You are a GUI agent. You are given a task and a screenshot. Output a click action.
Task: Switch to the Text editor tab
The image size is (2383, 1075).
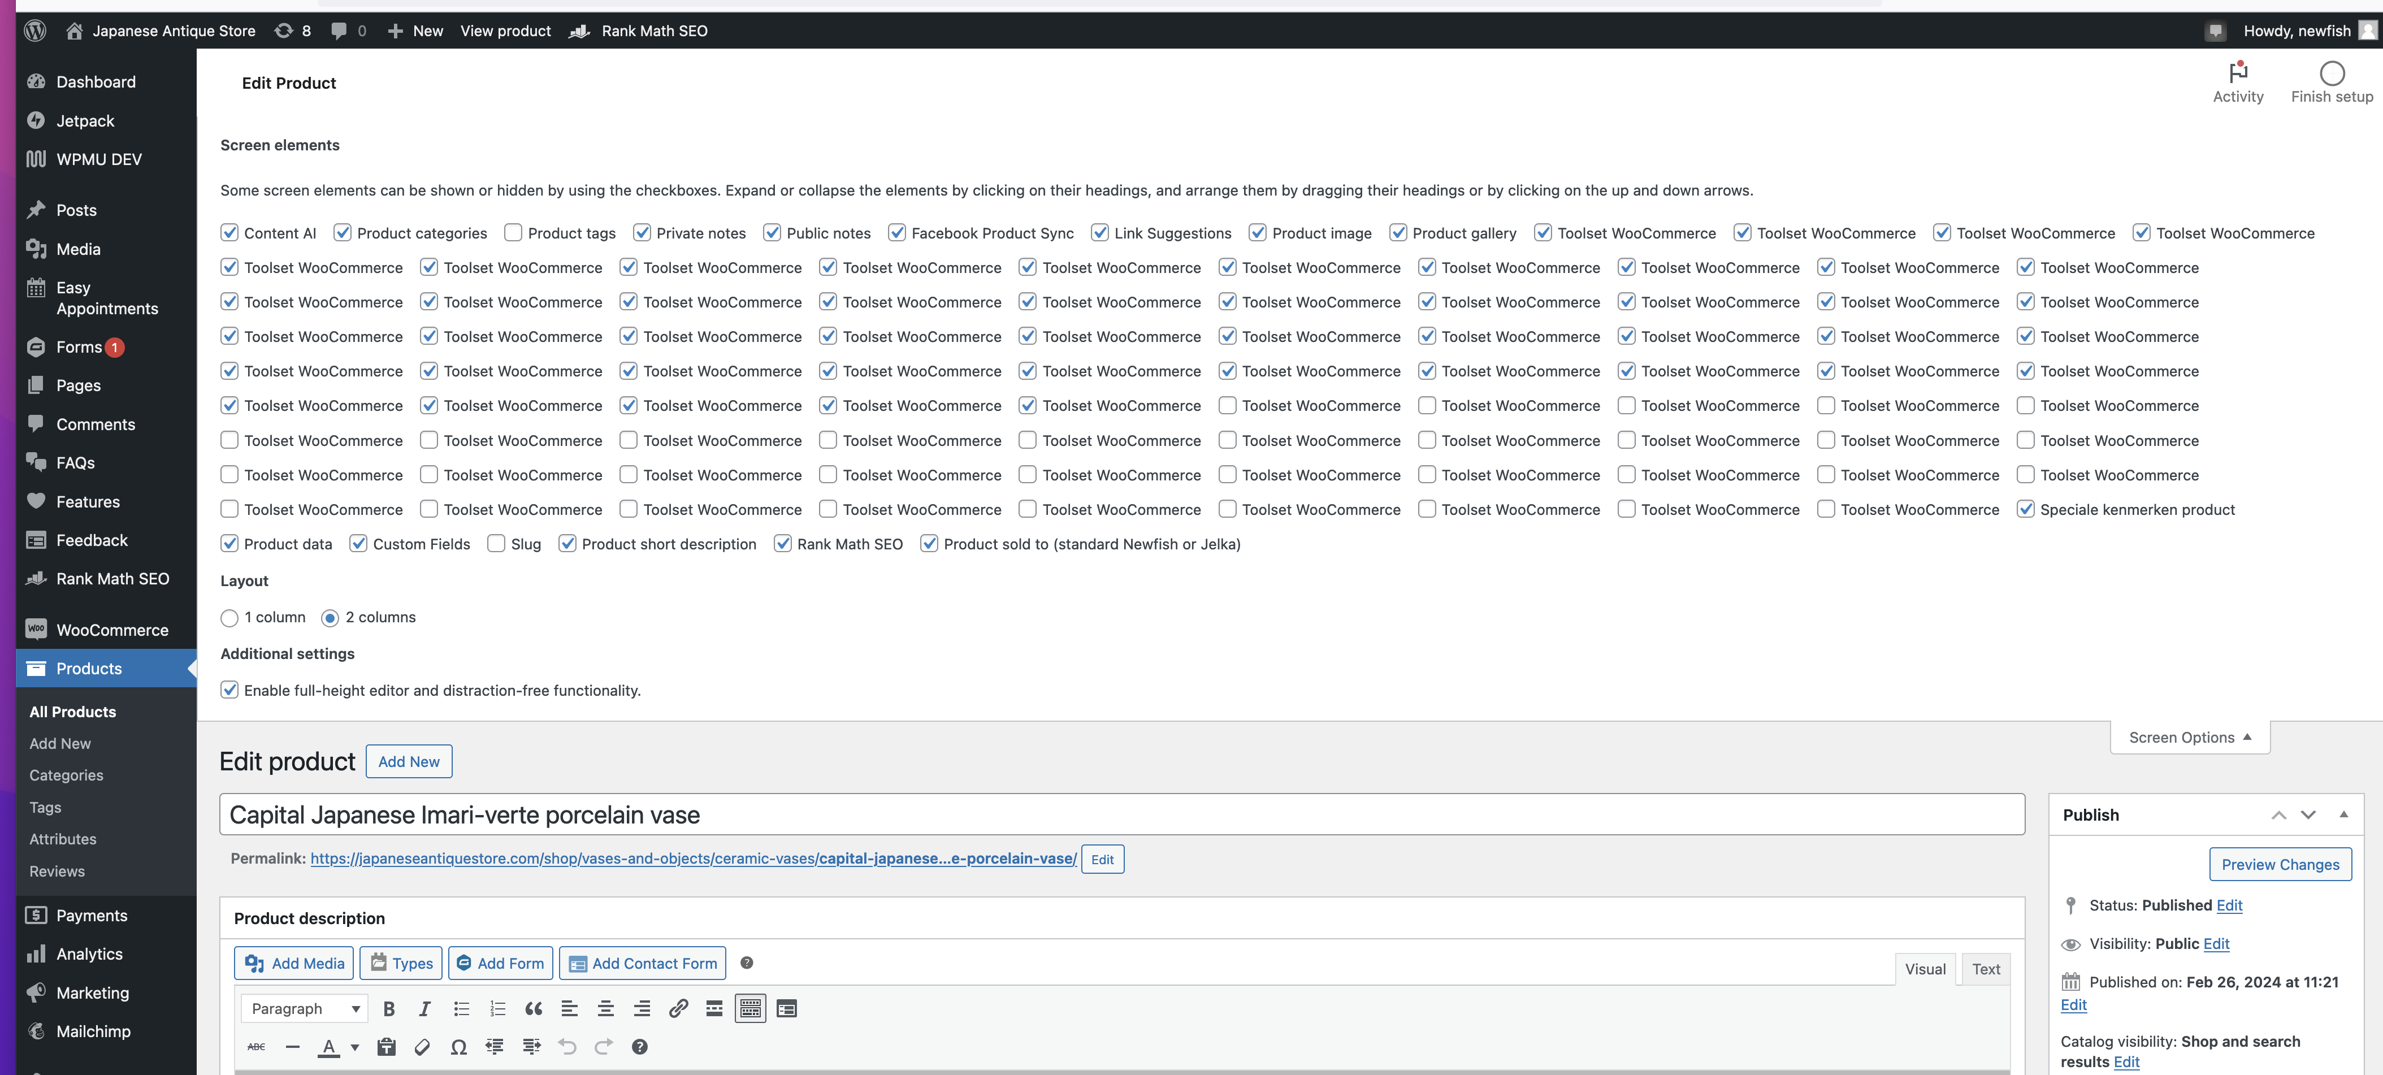(x=1985, y=969)
